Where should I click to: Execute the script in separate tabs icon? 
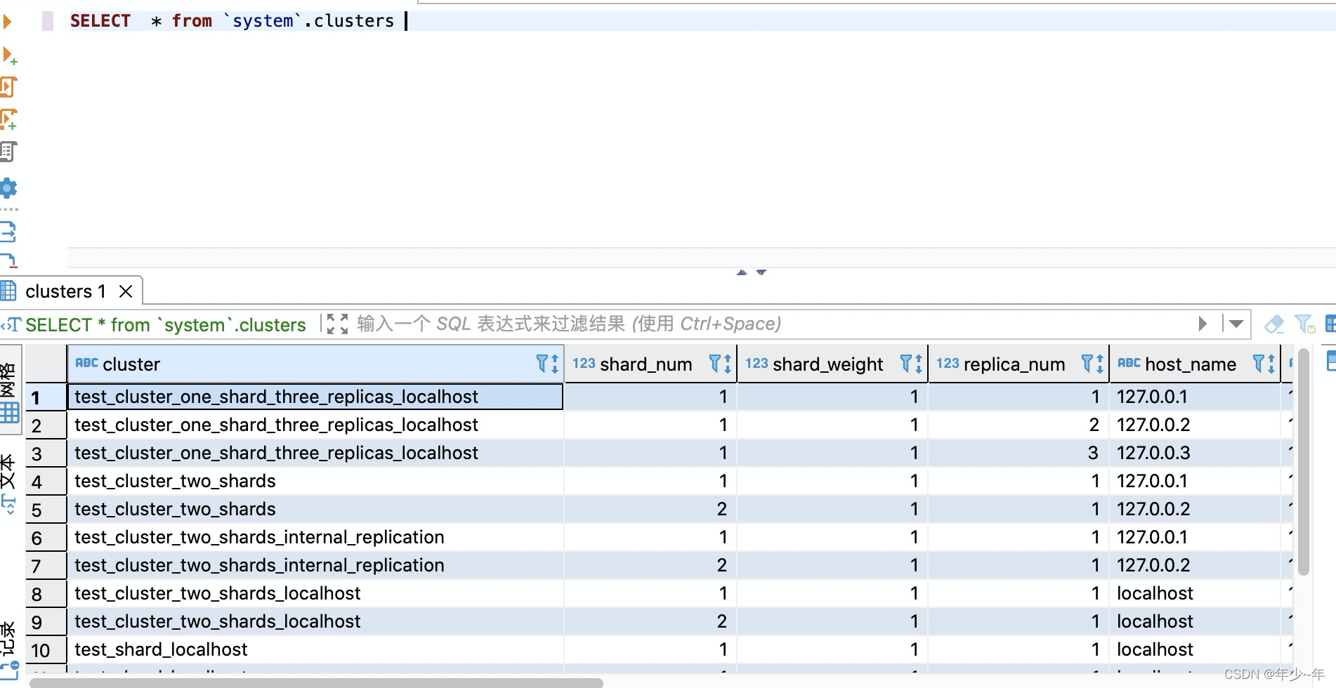click(x=8, y=119)
